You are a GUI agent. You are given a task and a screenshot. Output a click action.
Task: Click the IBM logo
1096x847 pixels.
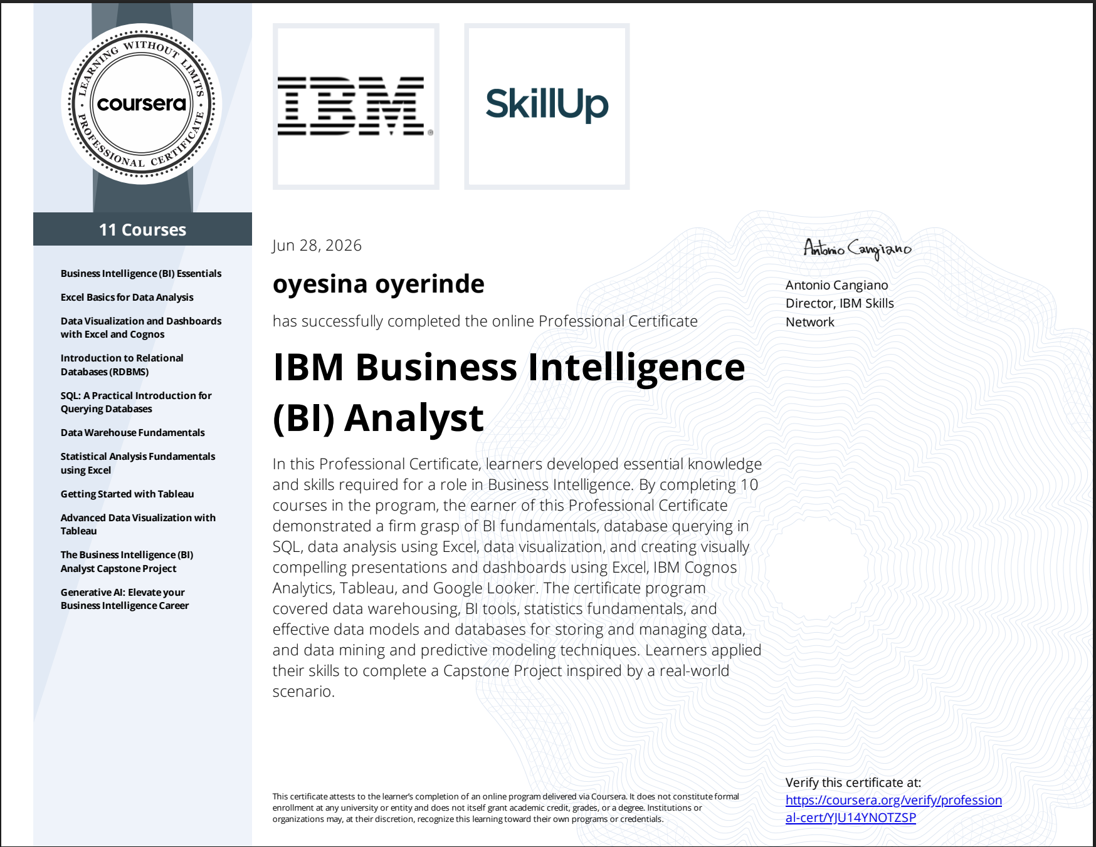(356, 107)
